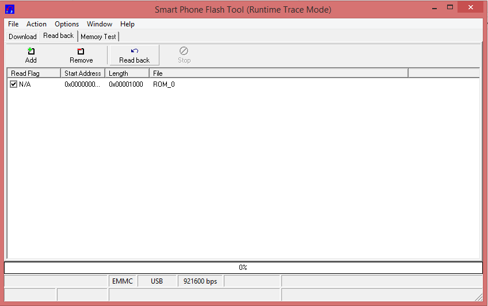Image resolution: width=488 pixels, height=306 pixels.
Task: Click the Start Address column header
Action: (x=83, y=73)
